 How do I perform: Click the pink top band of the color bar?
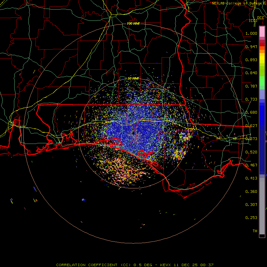[x=262, y=32]
